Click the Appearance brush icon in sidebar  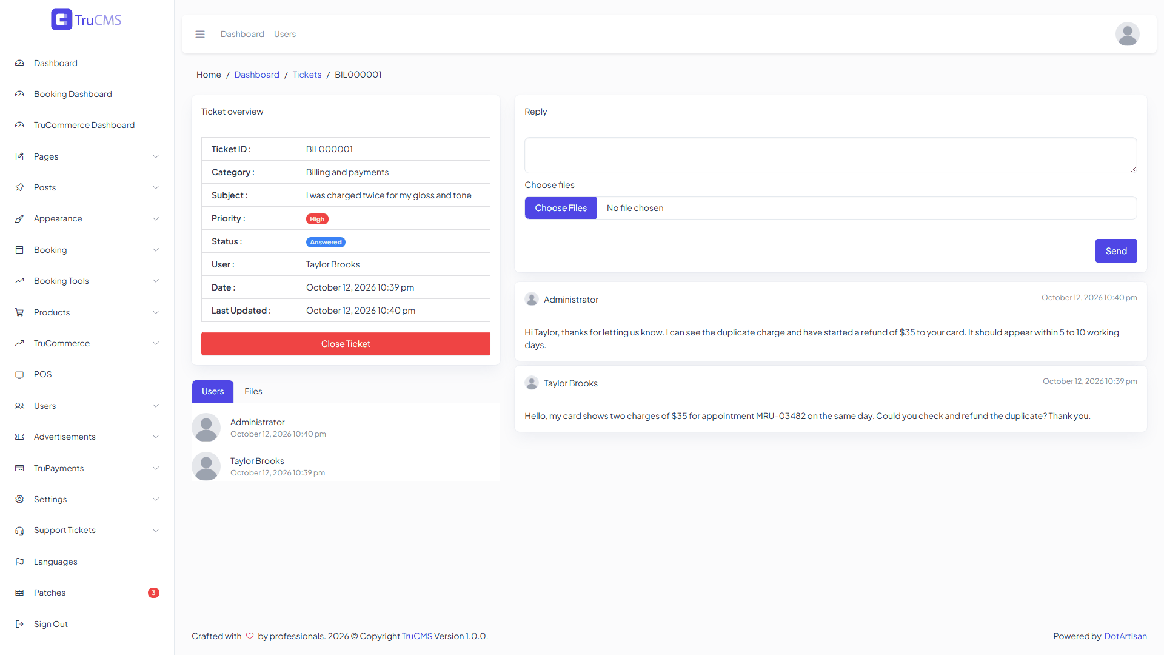[19, 218]
